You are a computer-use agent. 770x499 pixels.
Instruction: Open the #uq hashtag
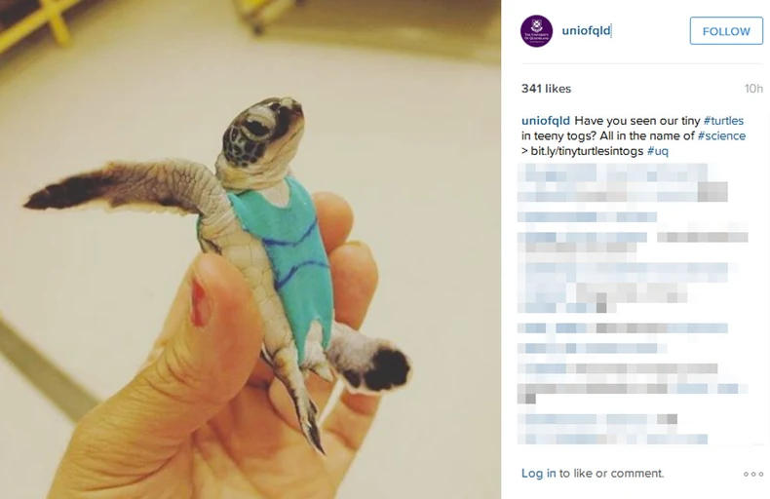(x=658, y=151)
